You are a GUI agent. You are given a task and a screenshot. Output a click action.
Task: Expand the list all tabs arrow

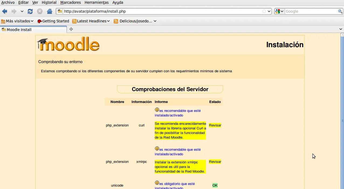[x=341, y=29]
